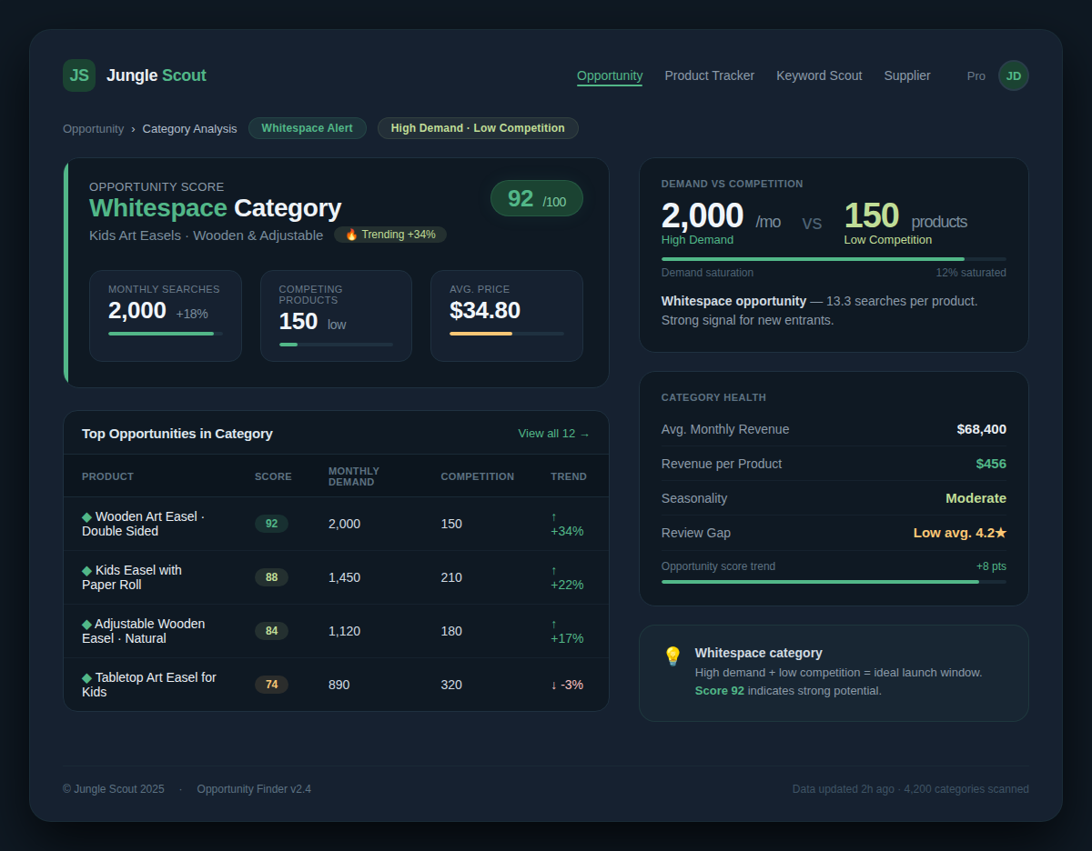
Task: Select Kids Easel with Paper Roll row
Action: pyautogui.click(x=336, y=577)
